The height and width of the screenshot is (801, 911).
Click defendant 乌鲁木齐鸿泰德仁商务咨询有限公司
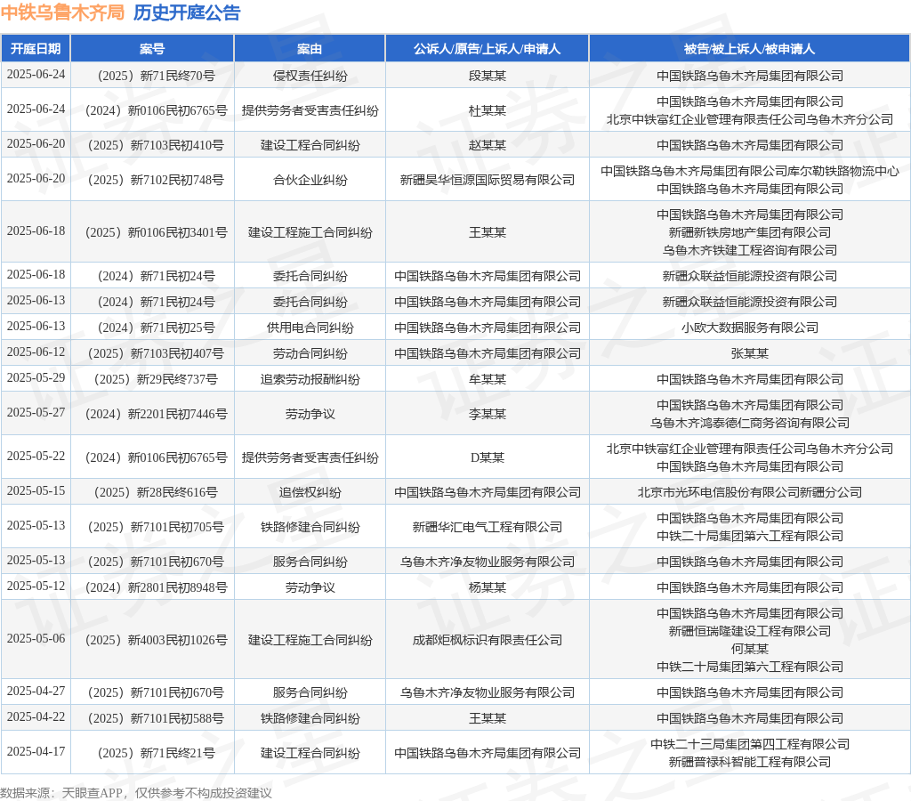tap(749, 423)
